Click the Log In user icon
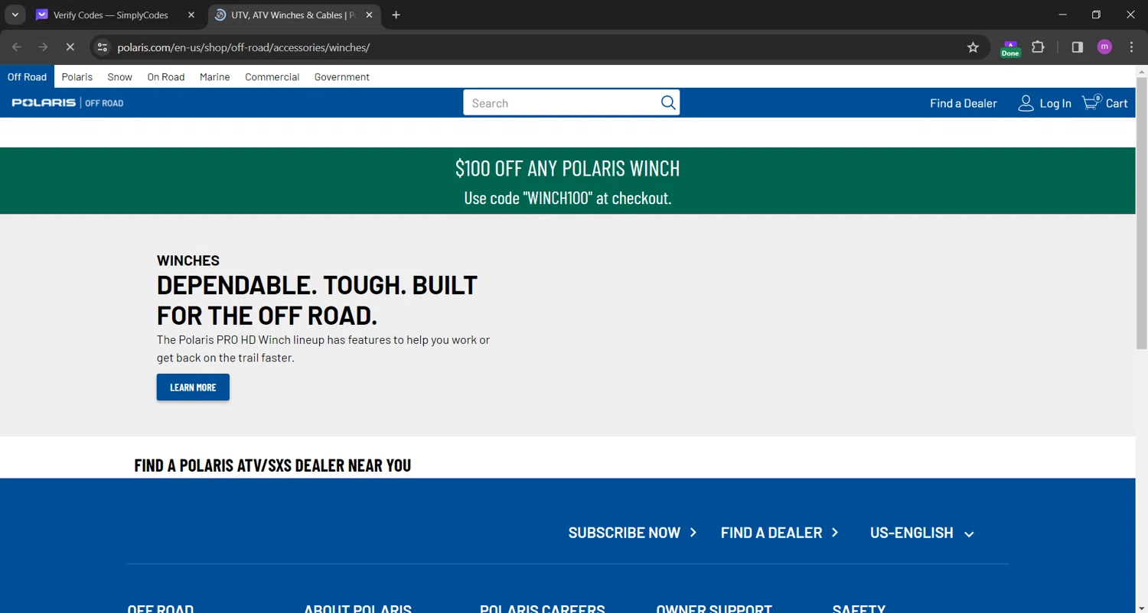The height and width of the screenshot is (613, 1148). tap(1026, 103)
